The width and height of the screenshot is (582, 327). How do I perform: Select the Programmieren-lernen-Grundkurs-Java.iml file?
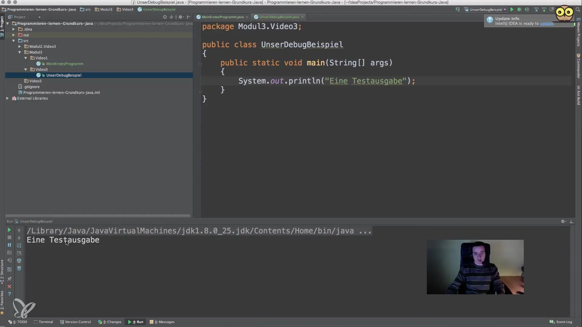[x=61, y=92]
